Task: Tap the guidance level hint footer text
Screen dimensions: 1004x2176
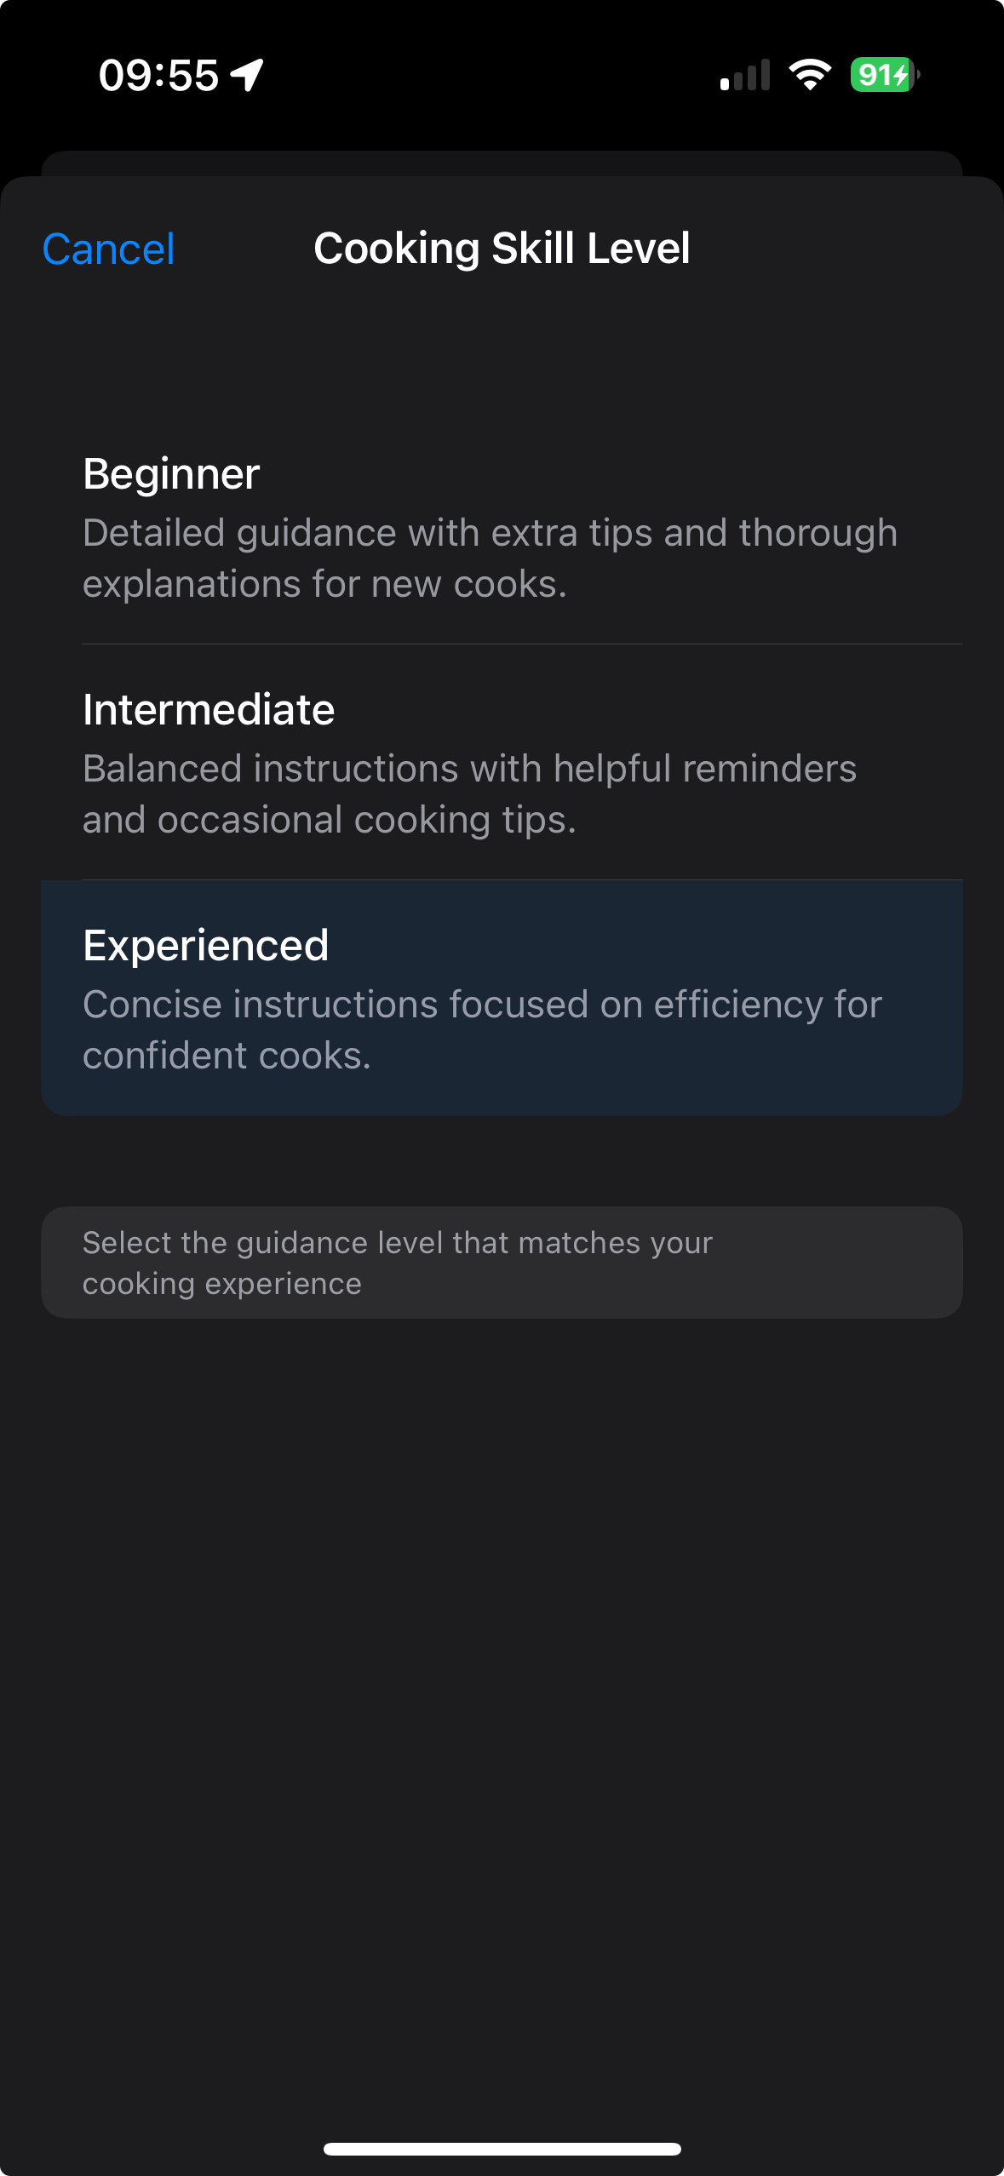Action: pyautogui.click(x=397, y=1263)
